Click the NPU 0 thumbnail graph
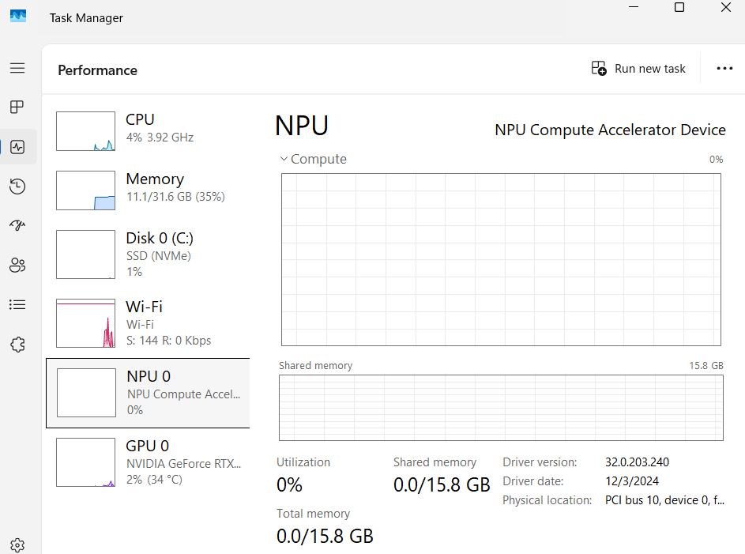 86,393
